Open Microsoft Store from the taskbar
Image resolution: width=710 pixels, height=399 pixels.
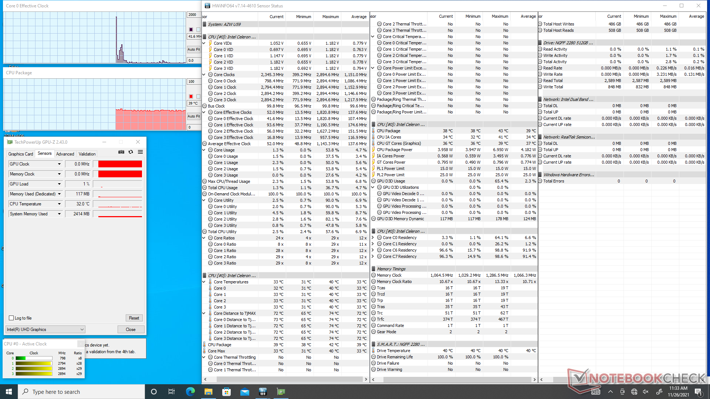tap(227, 392)
